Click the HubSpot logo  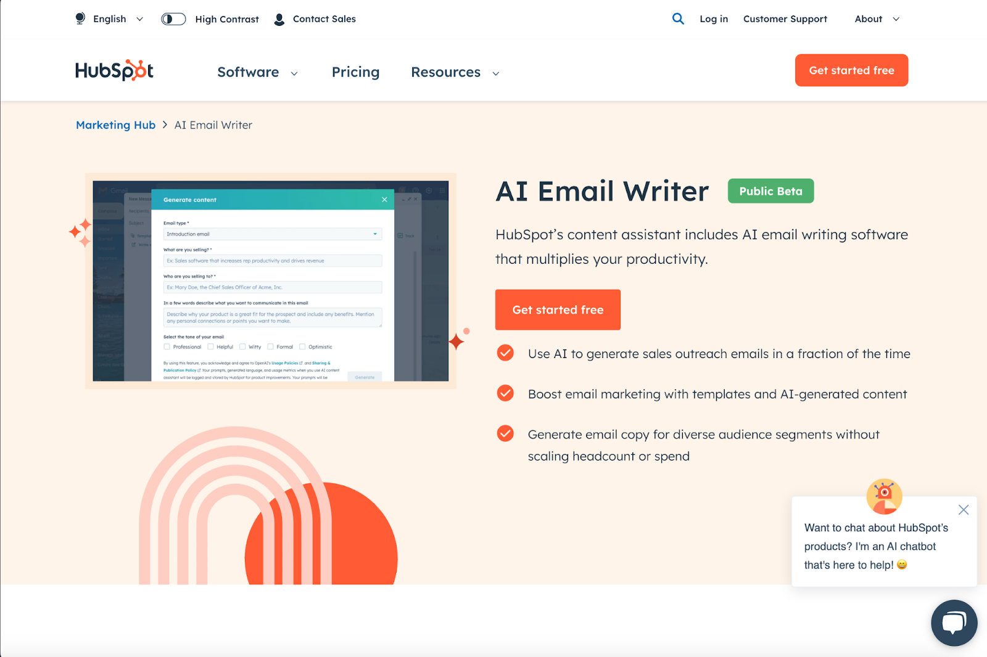click(114, 70)
